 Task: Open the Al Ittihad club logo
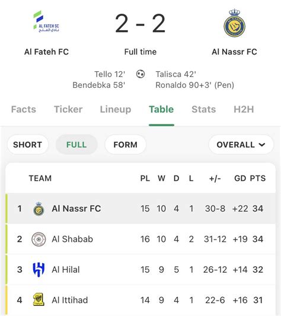tap(39, 300)
